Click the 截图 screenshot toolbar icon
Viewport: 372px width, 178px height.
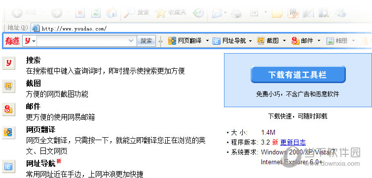point(261,41)
